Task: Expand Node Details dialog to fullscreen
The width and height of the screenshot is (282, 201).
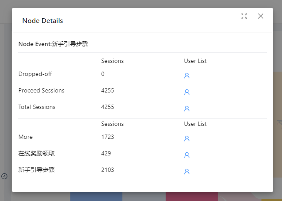Action: [244, 16]
